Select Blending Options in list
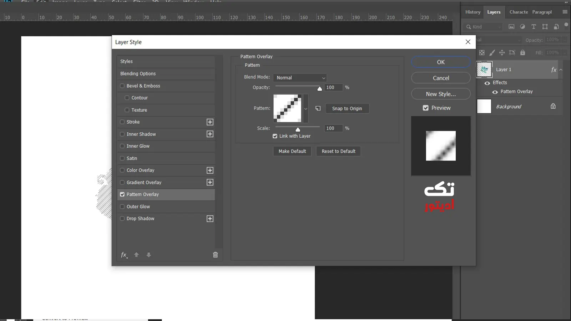Image resolution: width=571 pixels, height=321 pixels. pos(166,74)
